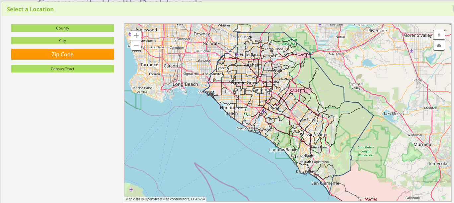Click the Fullerton map label
The width and height of the screenshot is (454, 203).
coord(249,54)
